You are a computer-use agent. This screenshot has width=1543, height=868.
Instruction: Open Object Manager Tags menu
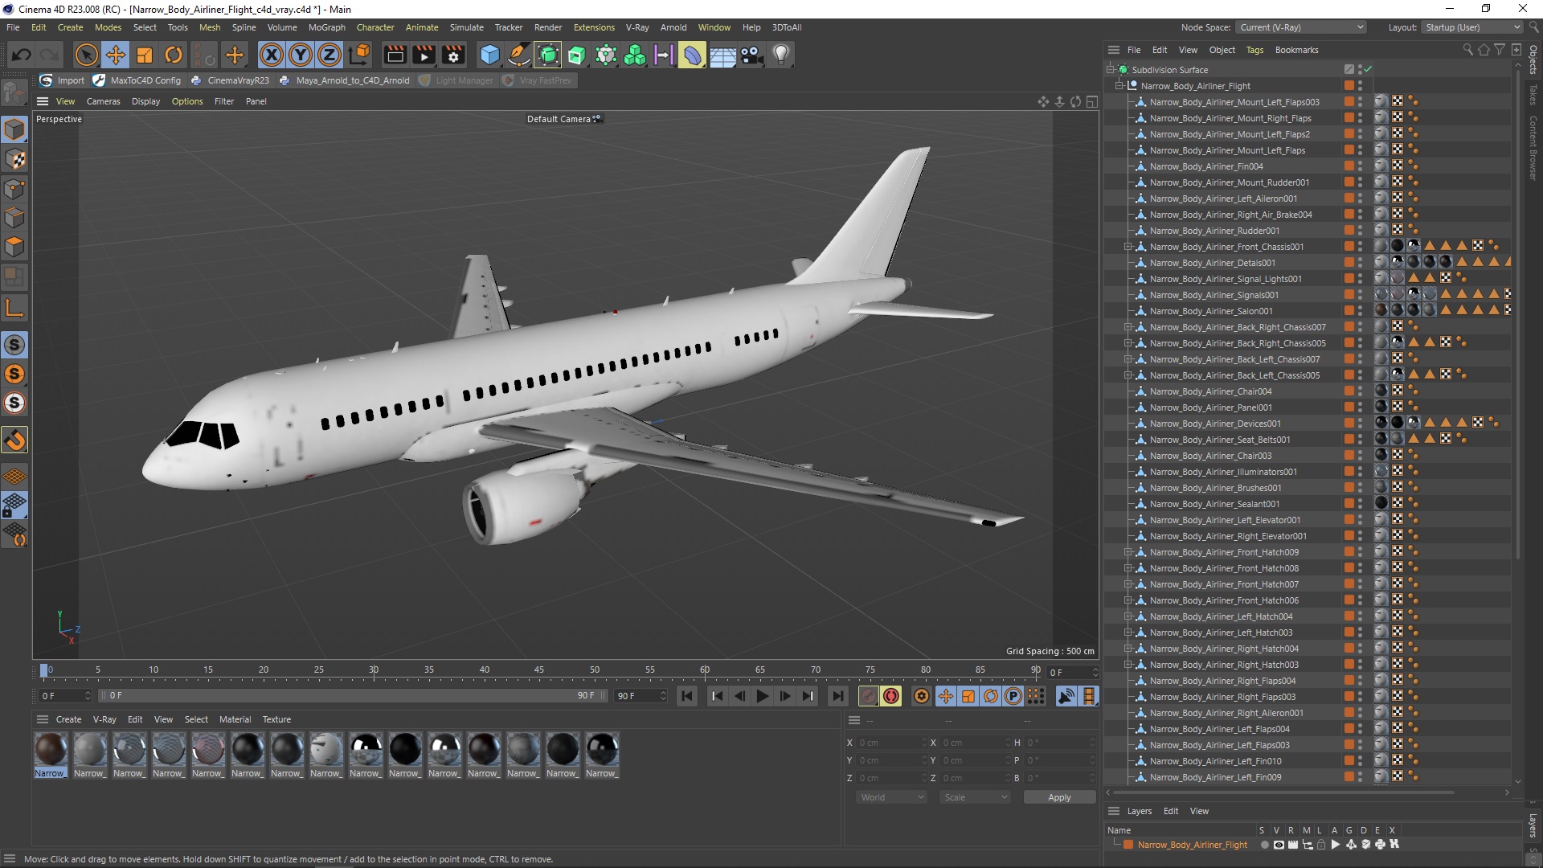tap(1254, 50)
